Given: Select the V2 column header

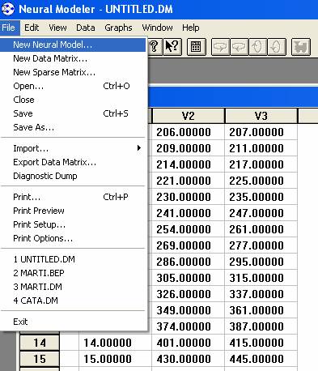Looking at the screenshot, I should 189,116.
